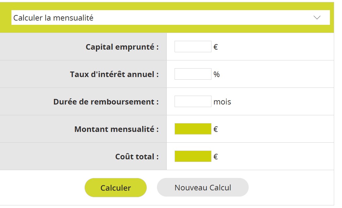Click the percent sign after interest rate field
The height and width of the screenshot is (208, 342).
pyautogui.click(x=217, y=74)
